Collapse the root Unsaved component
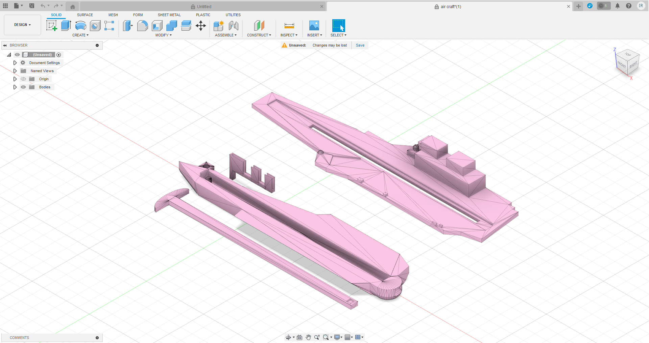This screenshot has height=343, width=649. point(9,55)
